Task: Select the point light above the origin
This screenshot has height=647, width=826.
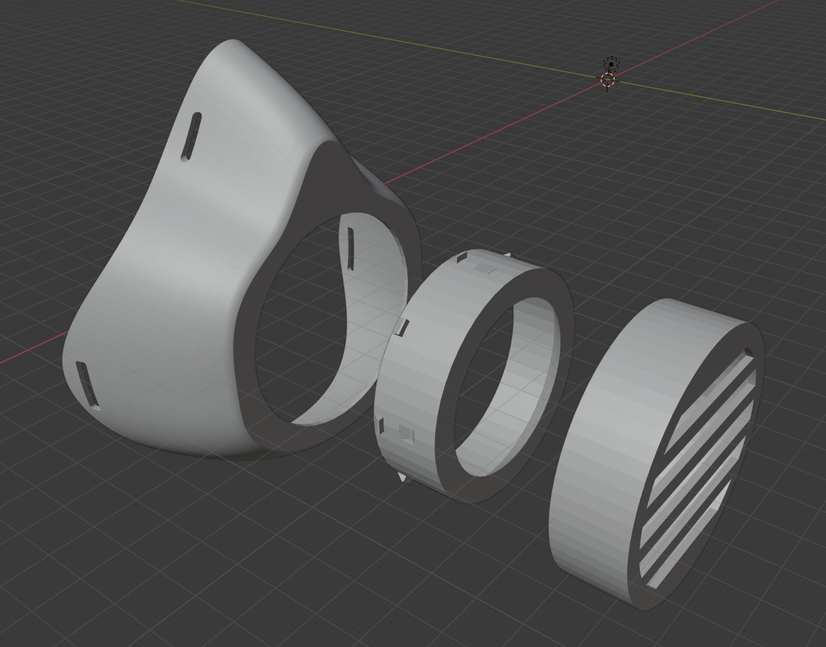Action: pos(611,64)
